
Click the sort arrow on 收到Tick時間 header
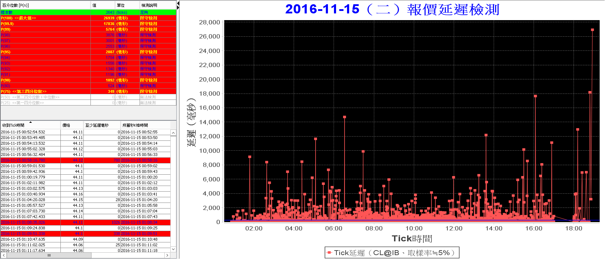(x=30, y=122)
